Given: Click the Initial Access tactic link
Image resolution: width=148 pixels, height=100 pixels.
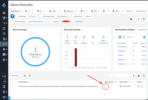Looking at the screenshot, I should pos(123,47).
